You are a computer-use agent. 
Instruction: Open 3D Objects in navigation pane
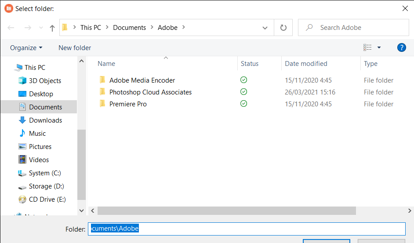click(x=45, y=81)
